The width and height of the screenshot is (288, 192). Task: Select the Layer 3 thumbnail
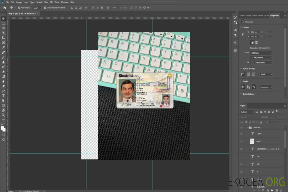252,141
